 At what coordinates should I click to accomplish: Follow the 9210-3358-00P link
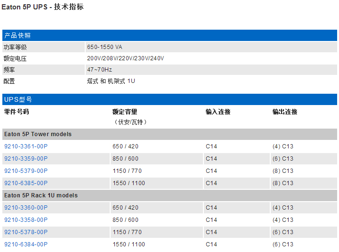(x=26, y=220)
